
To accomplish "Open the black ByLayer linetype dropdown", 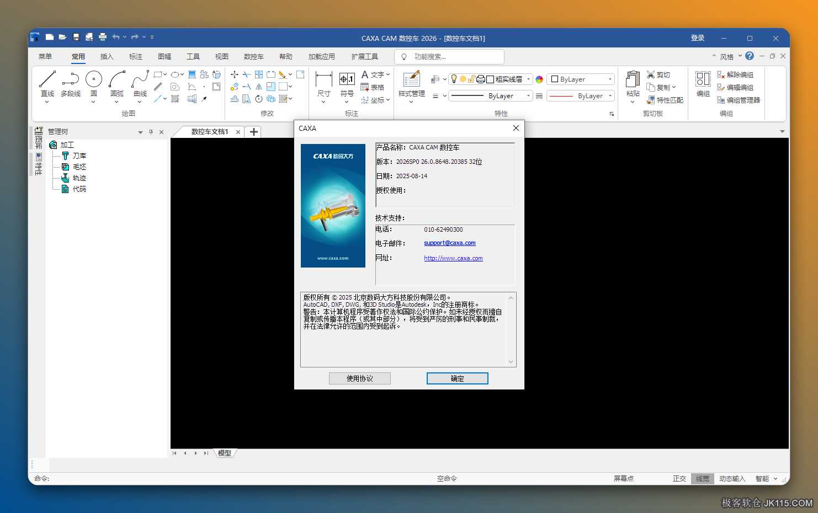I will click(528, 96).
